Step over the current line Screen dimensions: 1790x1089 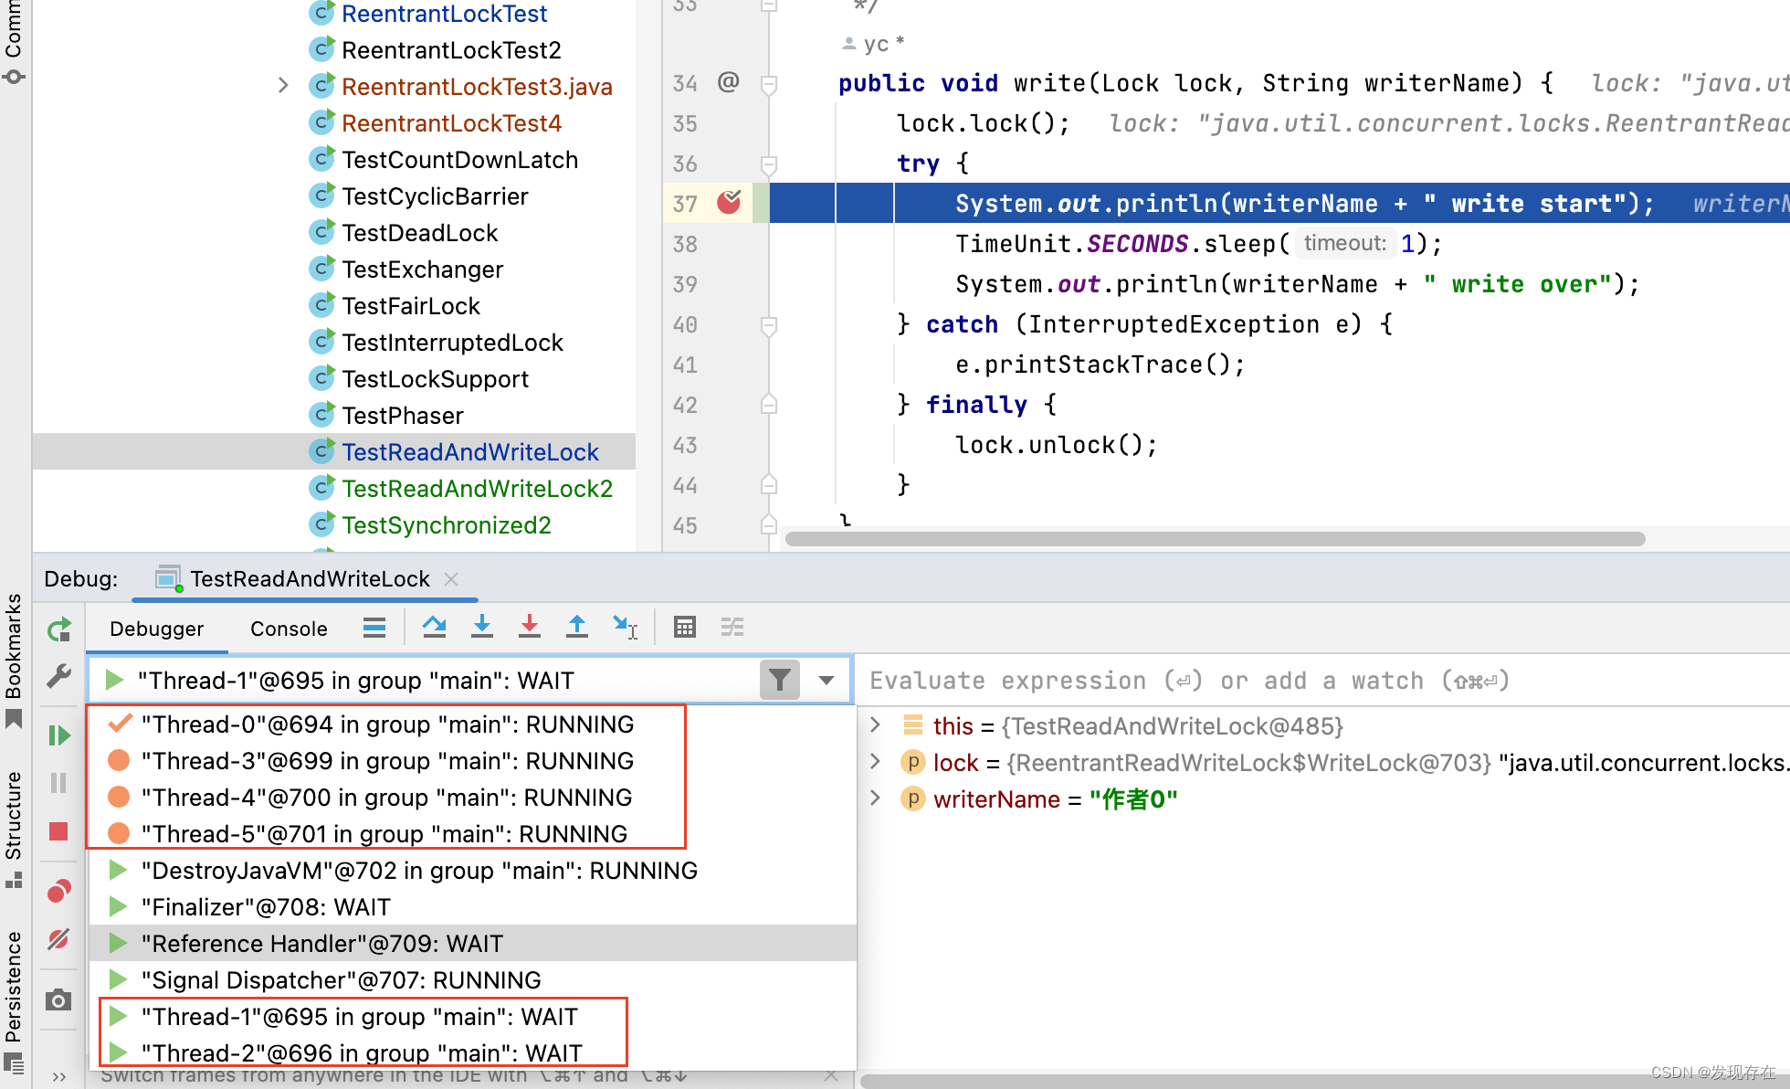pos(434,627)
